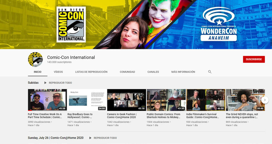Open Sunday, July 26 | Comic-Con@Home 2020 heading
272x144 pixels.
[56, 138]
